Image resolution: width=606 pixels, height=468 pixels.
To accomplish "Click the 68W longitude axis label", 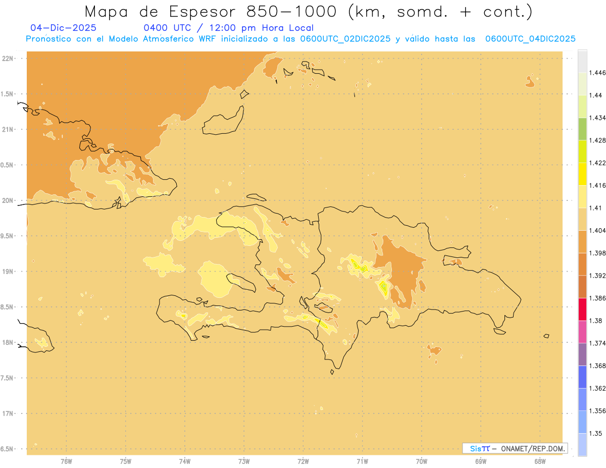I will 539,461.
